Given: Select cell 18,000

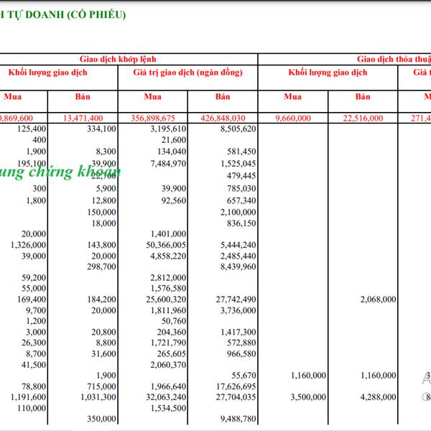Looking at the screenshot, I should (x=104, y=223).
